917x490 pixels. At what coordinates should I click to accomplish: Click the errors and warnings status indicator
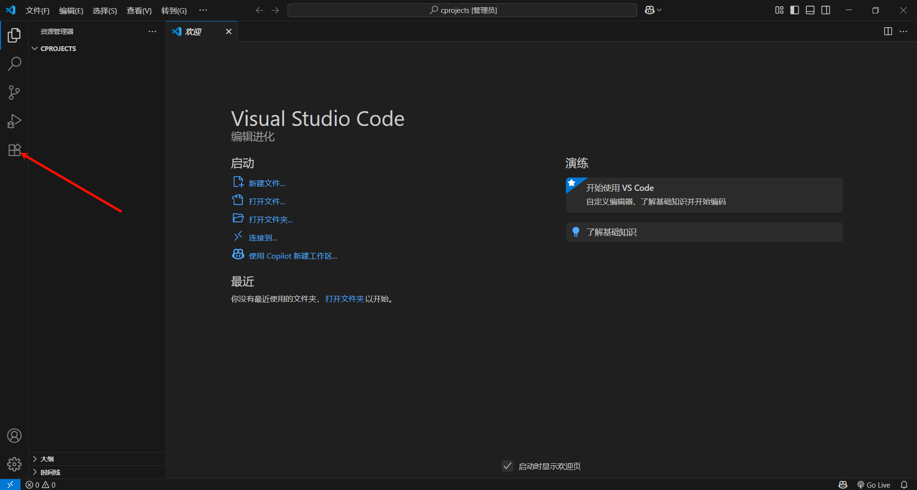point(41,485)
